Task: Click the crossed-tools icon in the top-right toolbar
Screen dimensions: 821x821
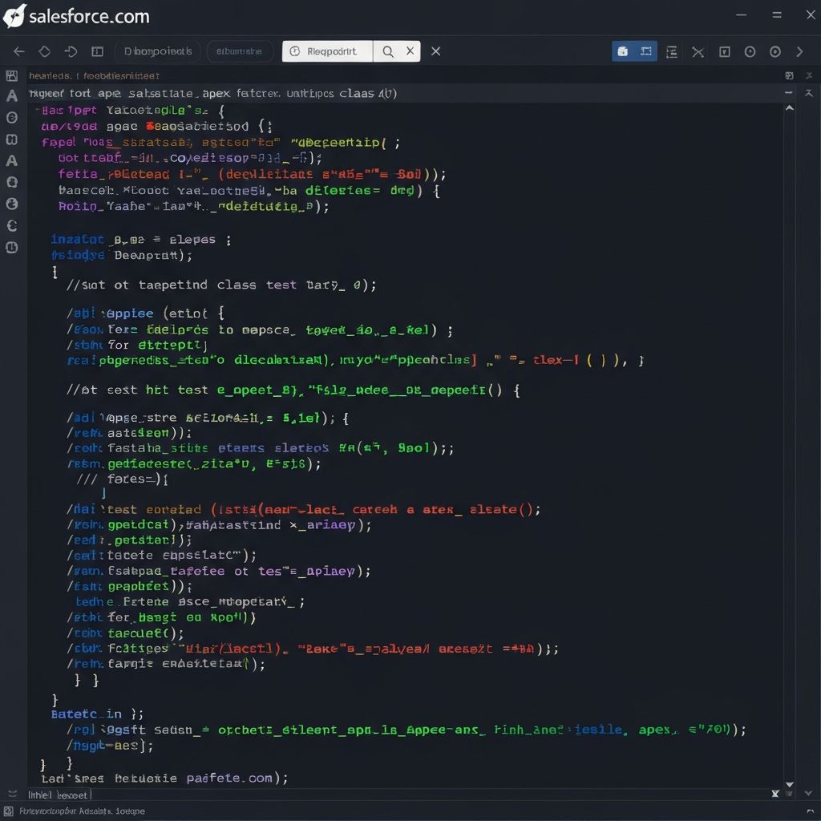Action: tap(698, 51)
